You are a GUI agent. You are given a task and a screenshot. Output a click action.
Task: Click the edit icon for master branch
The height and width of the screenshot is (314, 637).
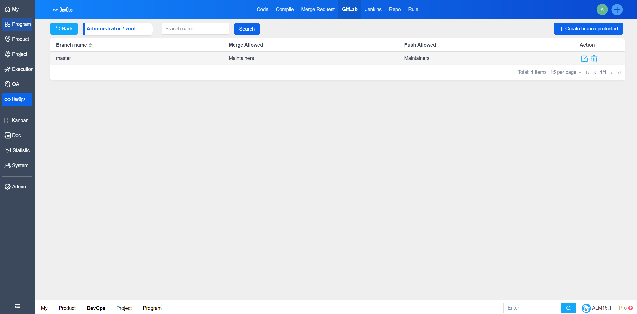coord(584,59)
